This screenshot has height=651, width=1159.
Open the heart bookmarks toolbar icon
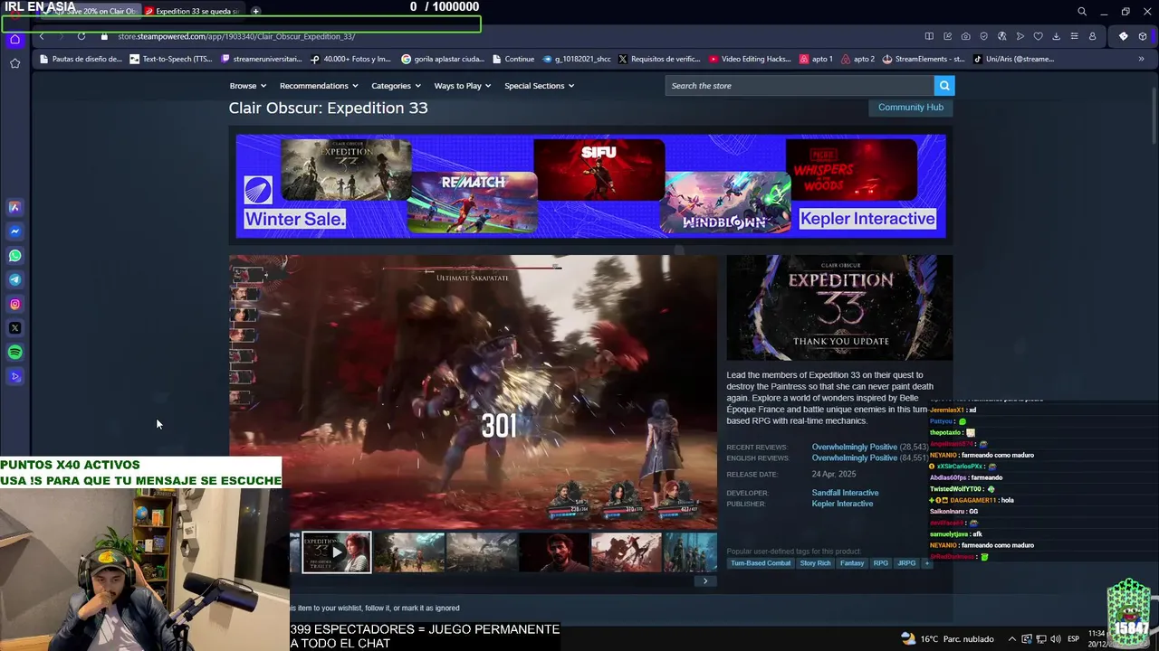[x=1038, y=36]
